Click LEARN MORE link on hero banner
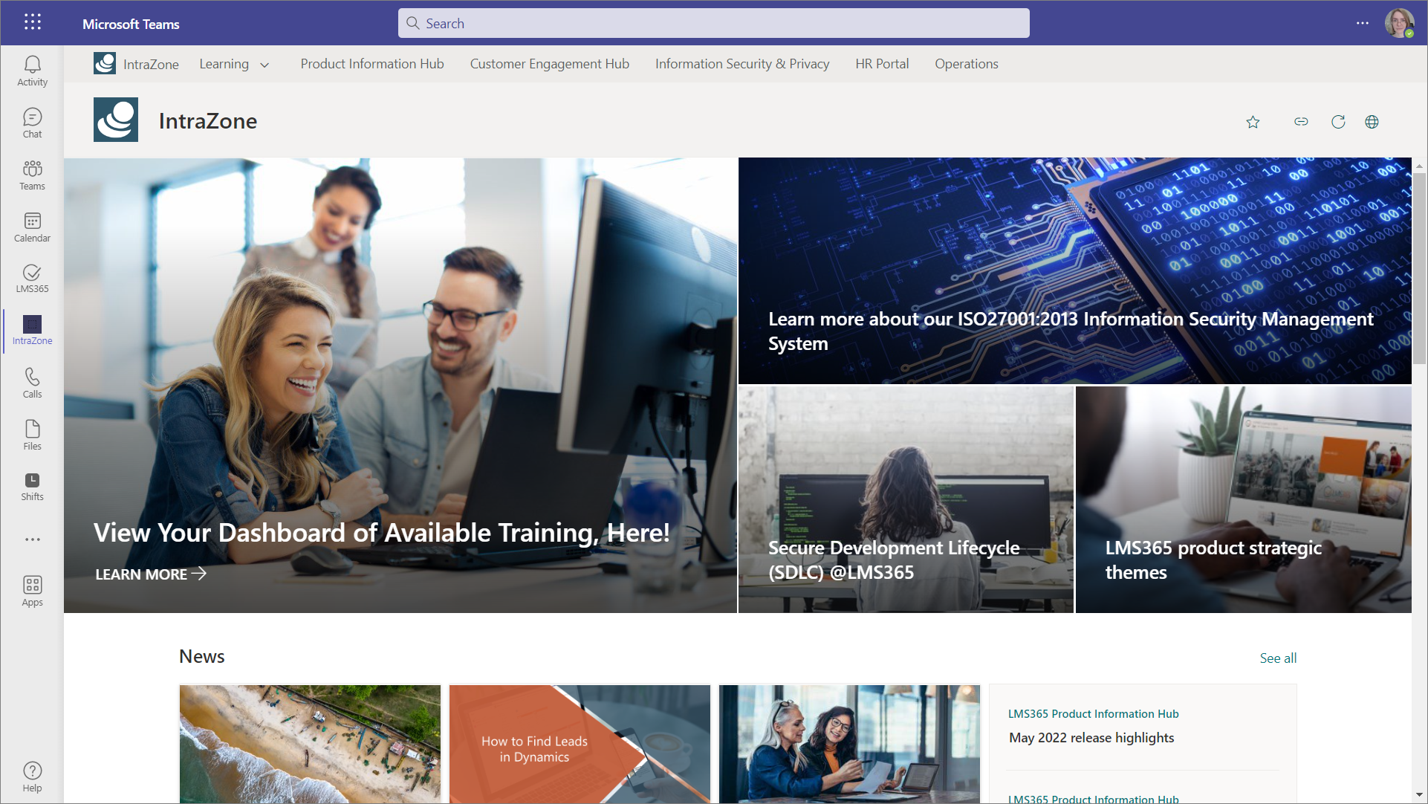Viewport: 1428px width, 804px height. point(151,574)
